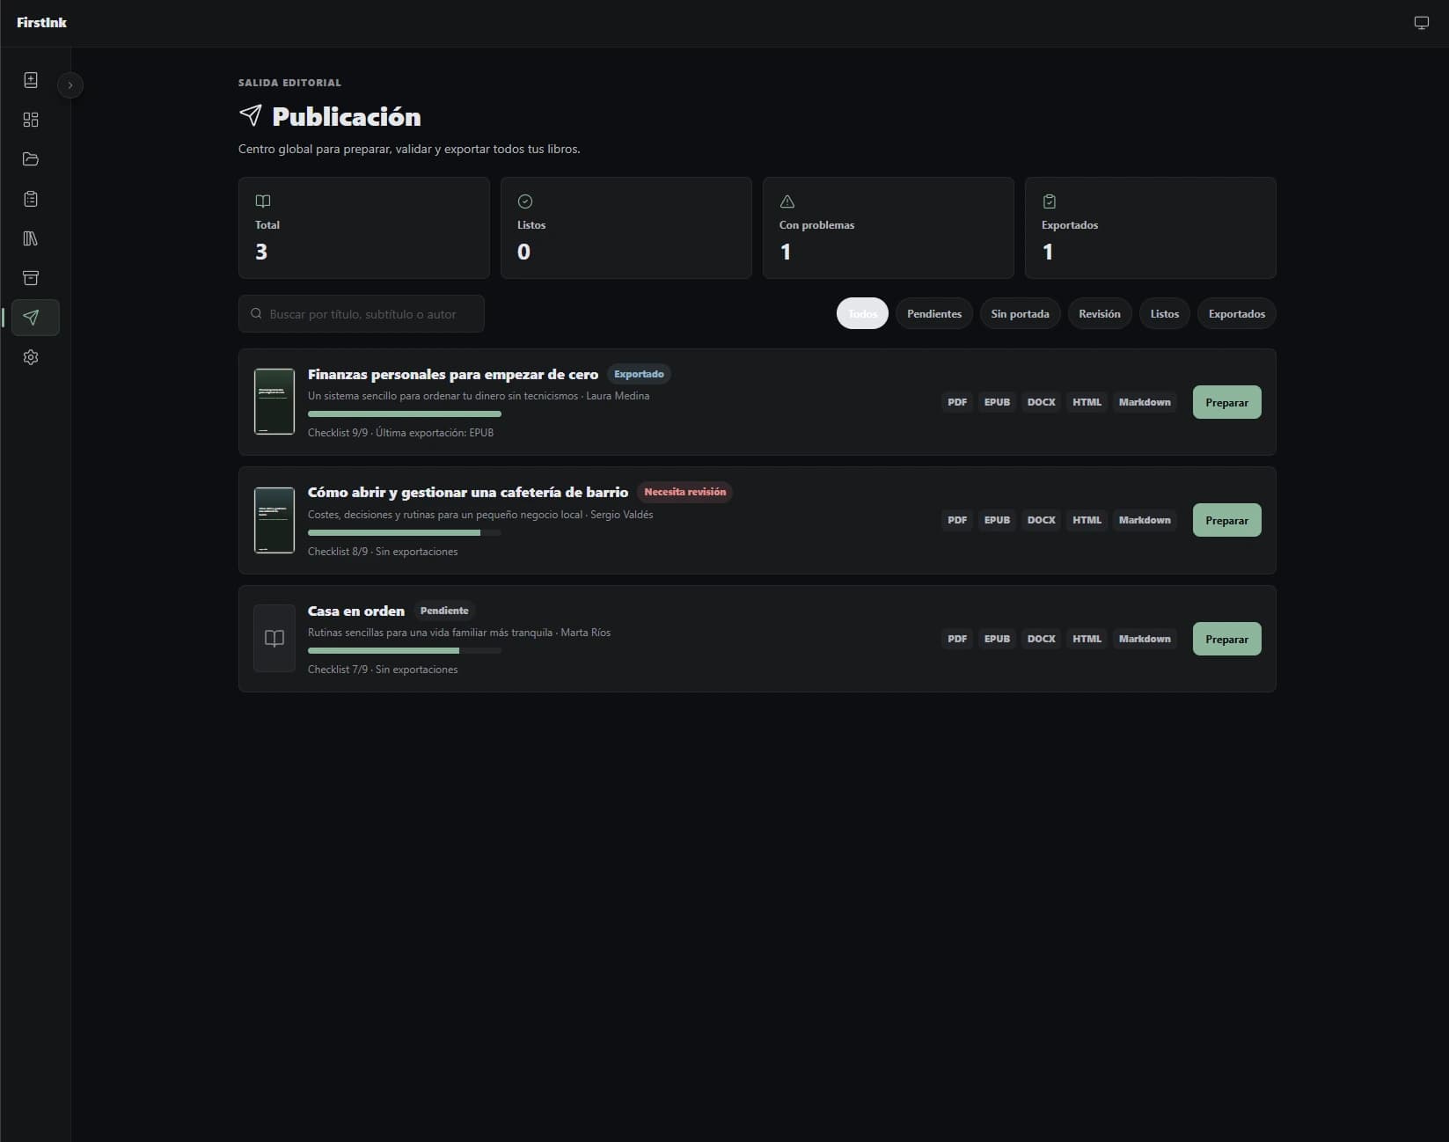Select the clipboard checklist sidebar icon

[31, 199]
